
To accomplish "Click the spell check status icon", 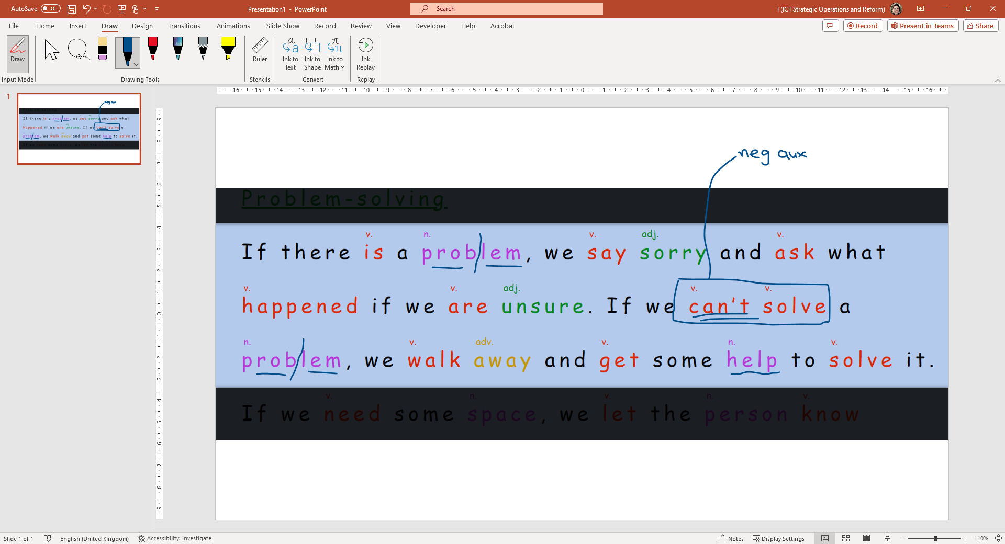I will point(47,538).
